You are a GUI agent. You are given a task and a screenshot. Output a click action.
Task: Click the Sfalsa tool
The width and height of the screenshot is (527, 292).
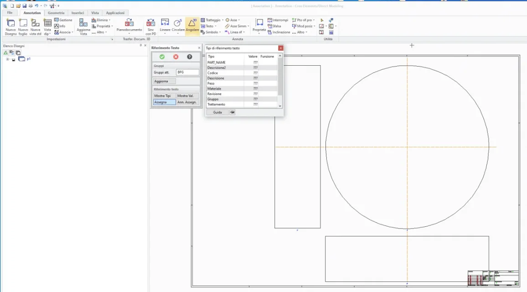click(274, 26)
